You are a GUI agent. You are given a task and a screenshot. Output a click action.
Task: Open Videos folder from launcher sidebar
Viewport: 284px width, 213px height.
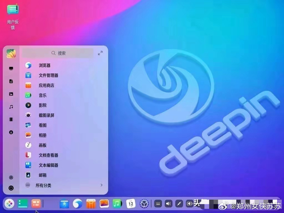point(11,119)
